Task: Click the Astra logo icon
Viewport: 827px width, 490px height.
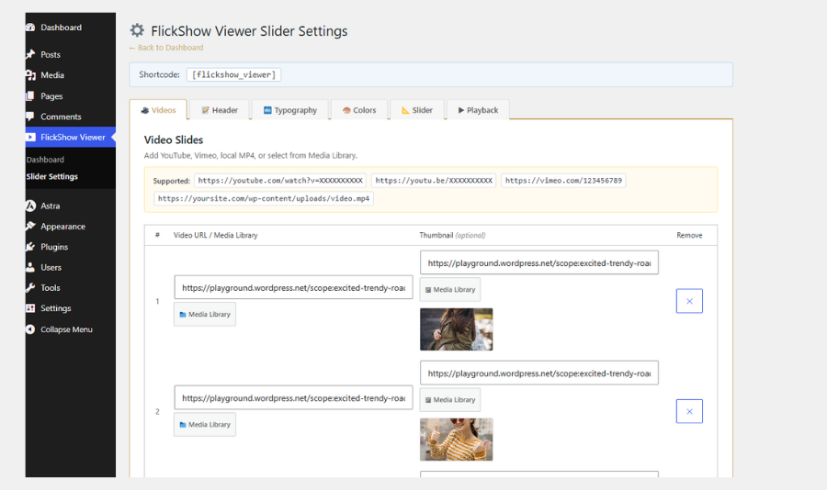Action: coord(30,206)
